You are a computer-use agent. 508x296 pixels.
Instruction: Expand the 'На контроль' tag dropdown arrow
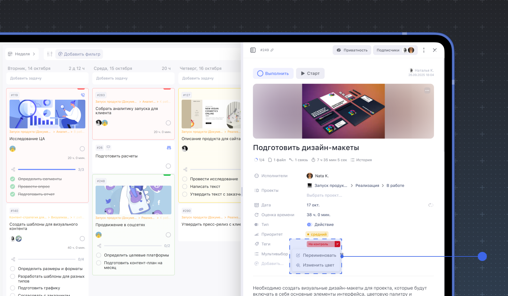337,244
